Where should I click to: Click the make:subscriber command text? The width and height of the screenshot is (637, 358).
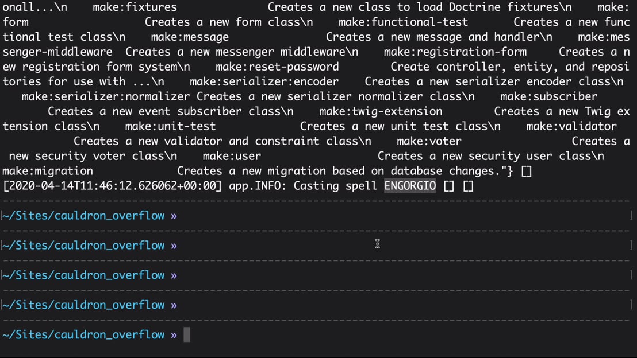pos(549,96)
